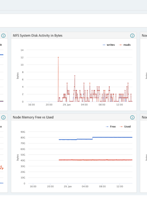Click info icon on upper-left partial panel
The image size is (147, 199).
[3, 36]
